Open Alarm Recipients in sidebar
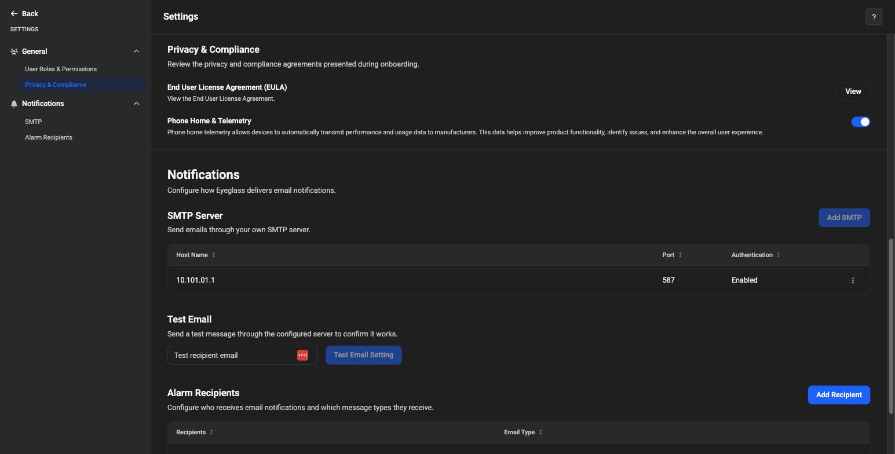This screenshot has width=895, height=454. [x=49, y=137]
